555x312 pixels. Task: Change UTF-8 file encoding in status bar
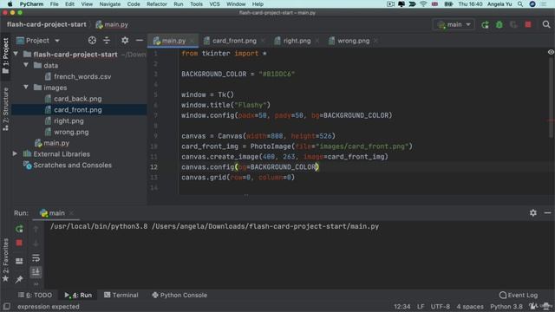tap(440, 306)
